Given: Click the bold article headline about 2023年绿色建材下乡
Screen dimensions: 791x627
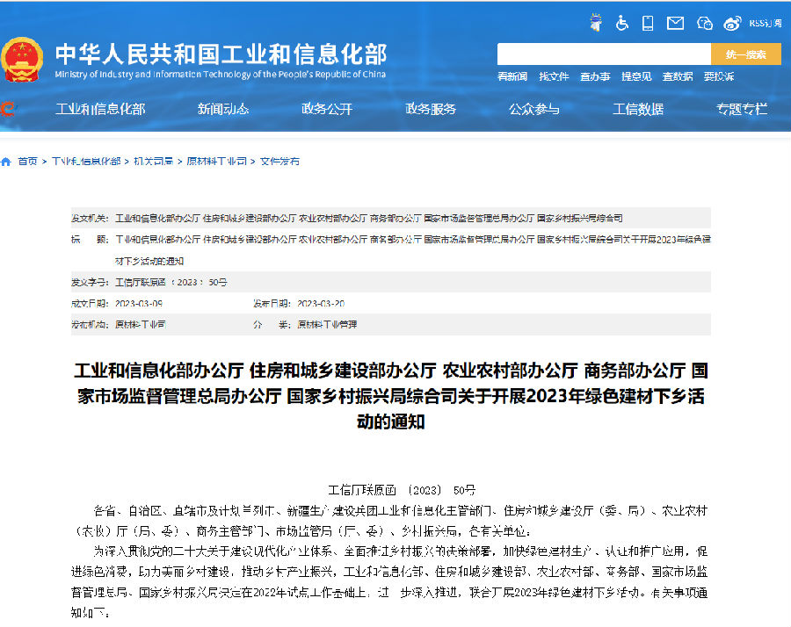Looking at the screenshot, I should [x=391, y=396].
